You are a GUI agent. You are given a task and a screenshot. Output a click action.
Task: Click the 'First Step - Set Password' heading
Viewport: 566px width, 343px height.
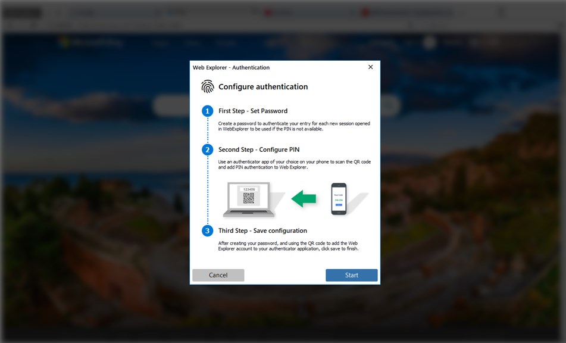253,111
